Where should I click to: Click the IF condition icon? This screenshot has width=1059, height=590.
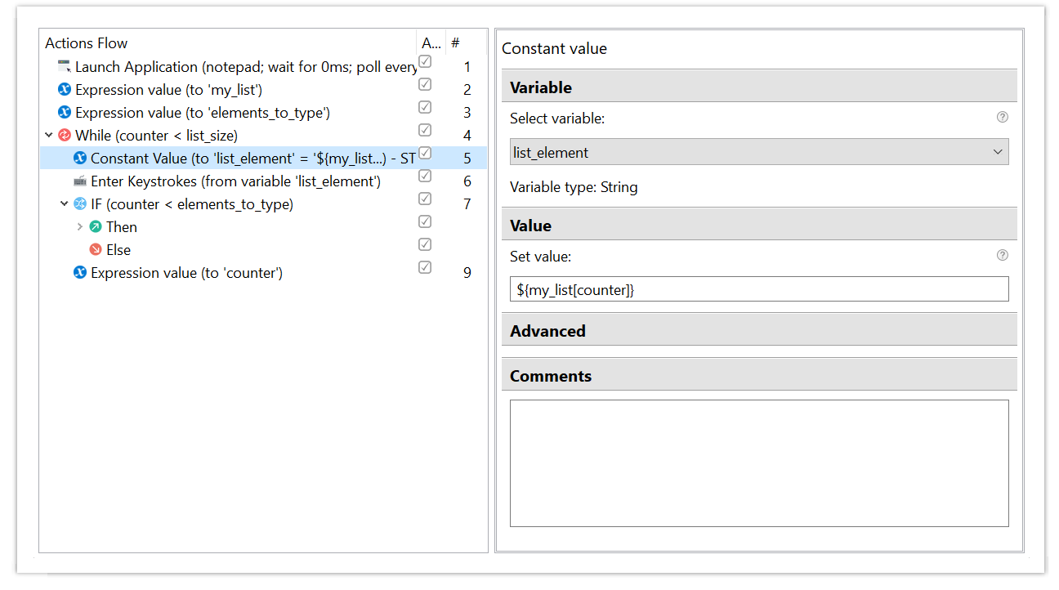click(80, 203)
